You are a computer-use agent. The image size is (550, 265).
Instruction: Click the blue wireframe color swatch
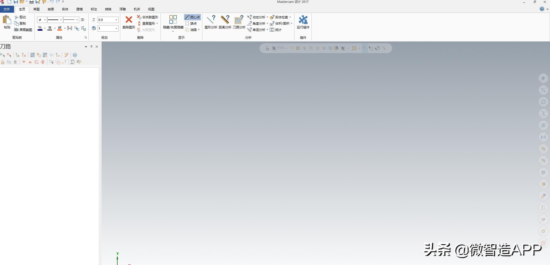tap(40, 28)
